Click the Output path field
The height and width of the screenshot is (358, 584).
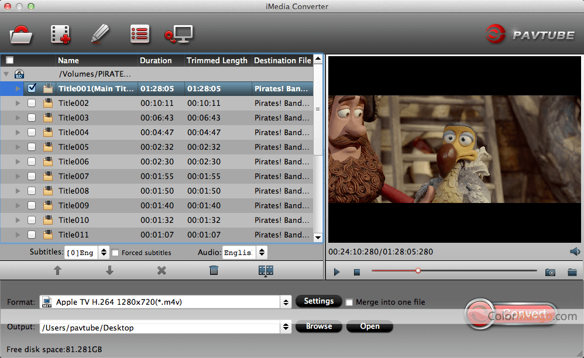(x=160, y=328)
